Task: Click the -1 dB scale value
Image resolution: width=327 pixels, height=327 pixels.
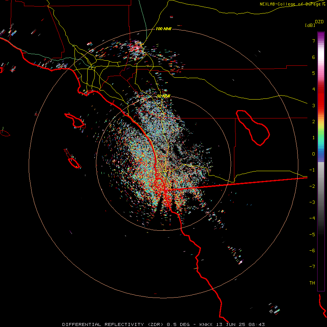Action: click(x=312, y=170)
